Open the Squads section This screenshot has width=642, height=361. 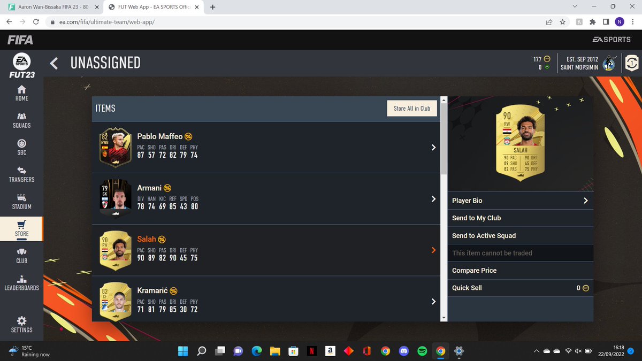(21, 120)
